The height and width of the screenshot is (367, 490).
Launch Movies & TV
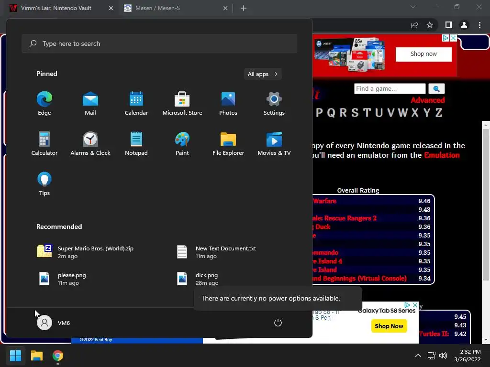coord(274,143)
